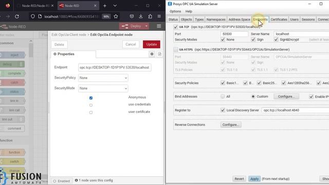Click Configure for Reverse Connections
The width and height of the screenshot is (329, 185).
point(231,124)
